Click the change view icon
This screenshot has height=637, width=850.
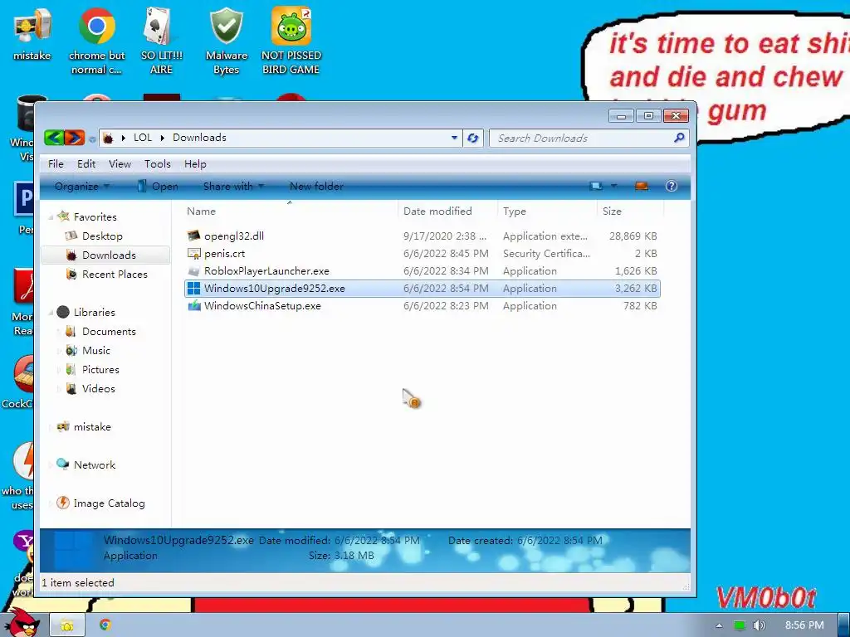[596, 187]
